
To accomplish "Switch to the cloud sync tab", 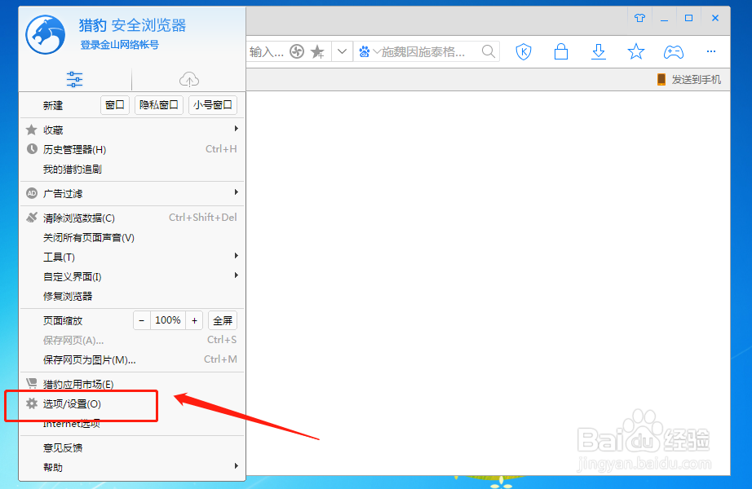I will pos(189,79).
